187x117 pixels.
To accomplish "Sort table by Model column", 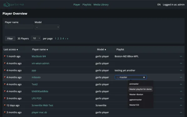I will (102, 49).
